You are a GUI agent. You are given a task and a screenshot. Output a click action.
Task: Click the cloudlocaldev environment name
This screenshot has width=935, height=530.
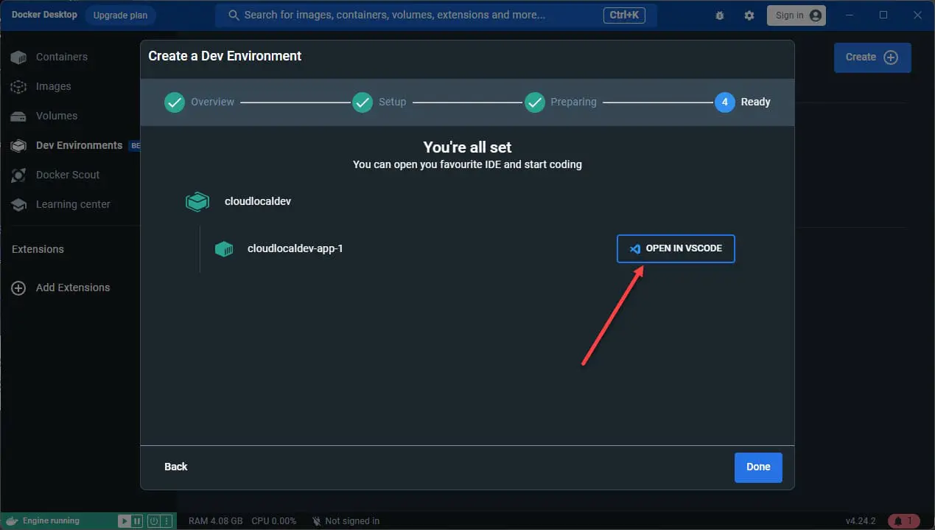[258, 201]
